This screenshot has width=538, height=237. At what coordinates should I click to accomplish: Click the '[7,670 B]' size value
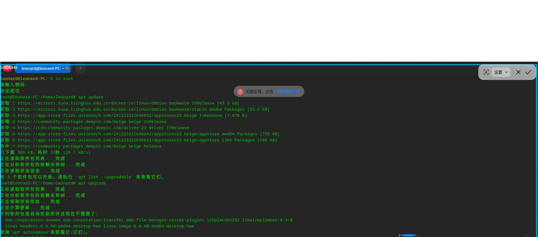(236, 115)
